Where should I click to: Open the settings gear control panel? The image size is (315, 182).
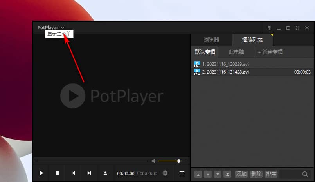tap(165, 173)
